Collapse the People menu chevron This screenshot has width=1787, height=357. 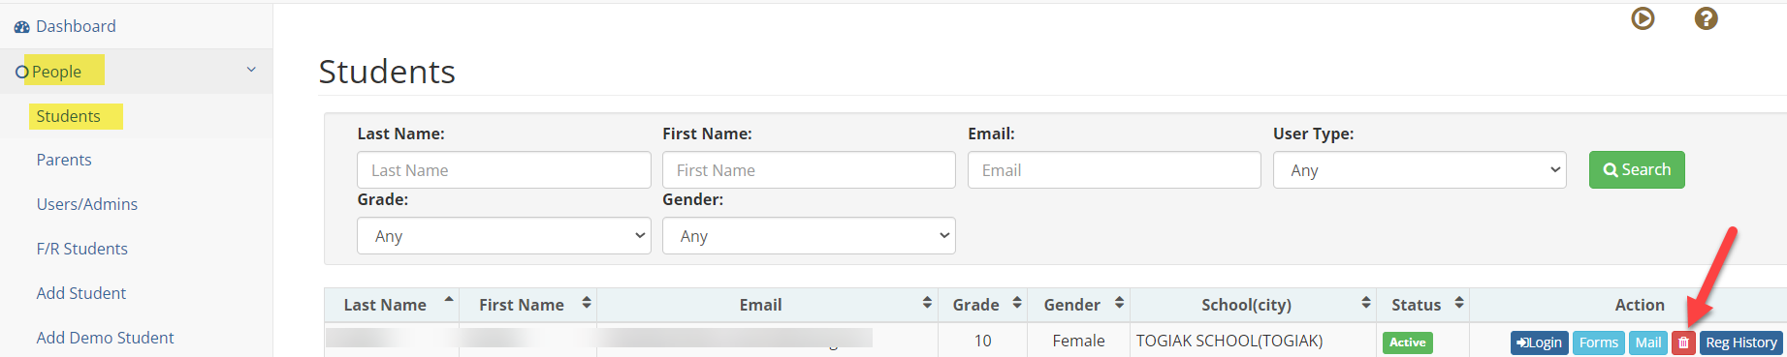[251, 70]
